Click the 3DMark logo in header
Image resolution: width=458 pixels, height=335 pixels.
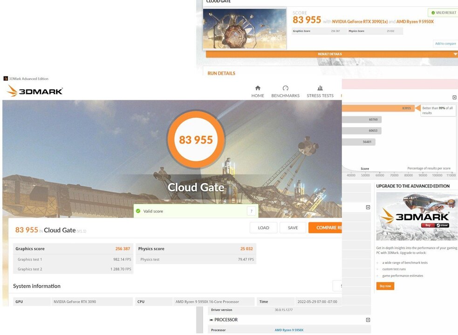pos(35,91)
